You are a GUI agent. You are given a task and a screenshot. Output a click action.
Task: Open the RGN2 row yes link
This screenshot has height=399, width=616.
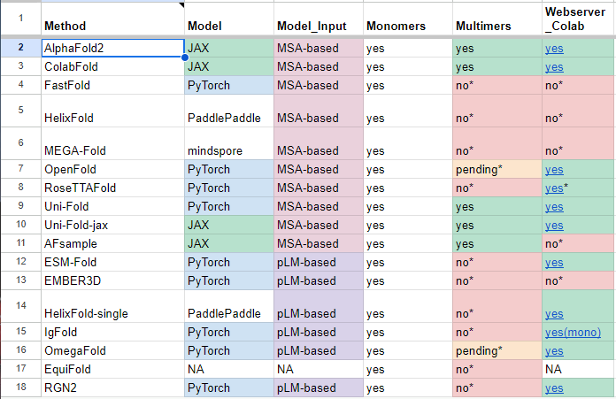[554, 388]
